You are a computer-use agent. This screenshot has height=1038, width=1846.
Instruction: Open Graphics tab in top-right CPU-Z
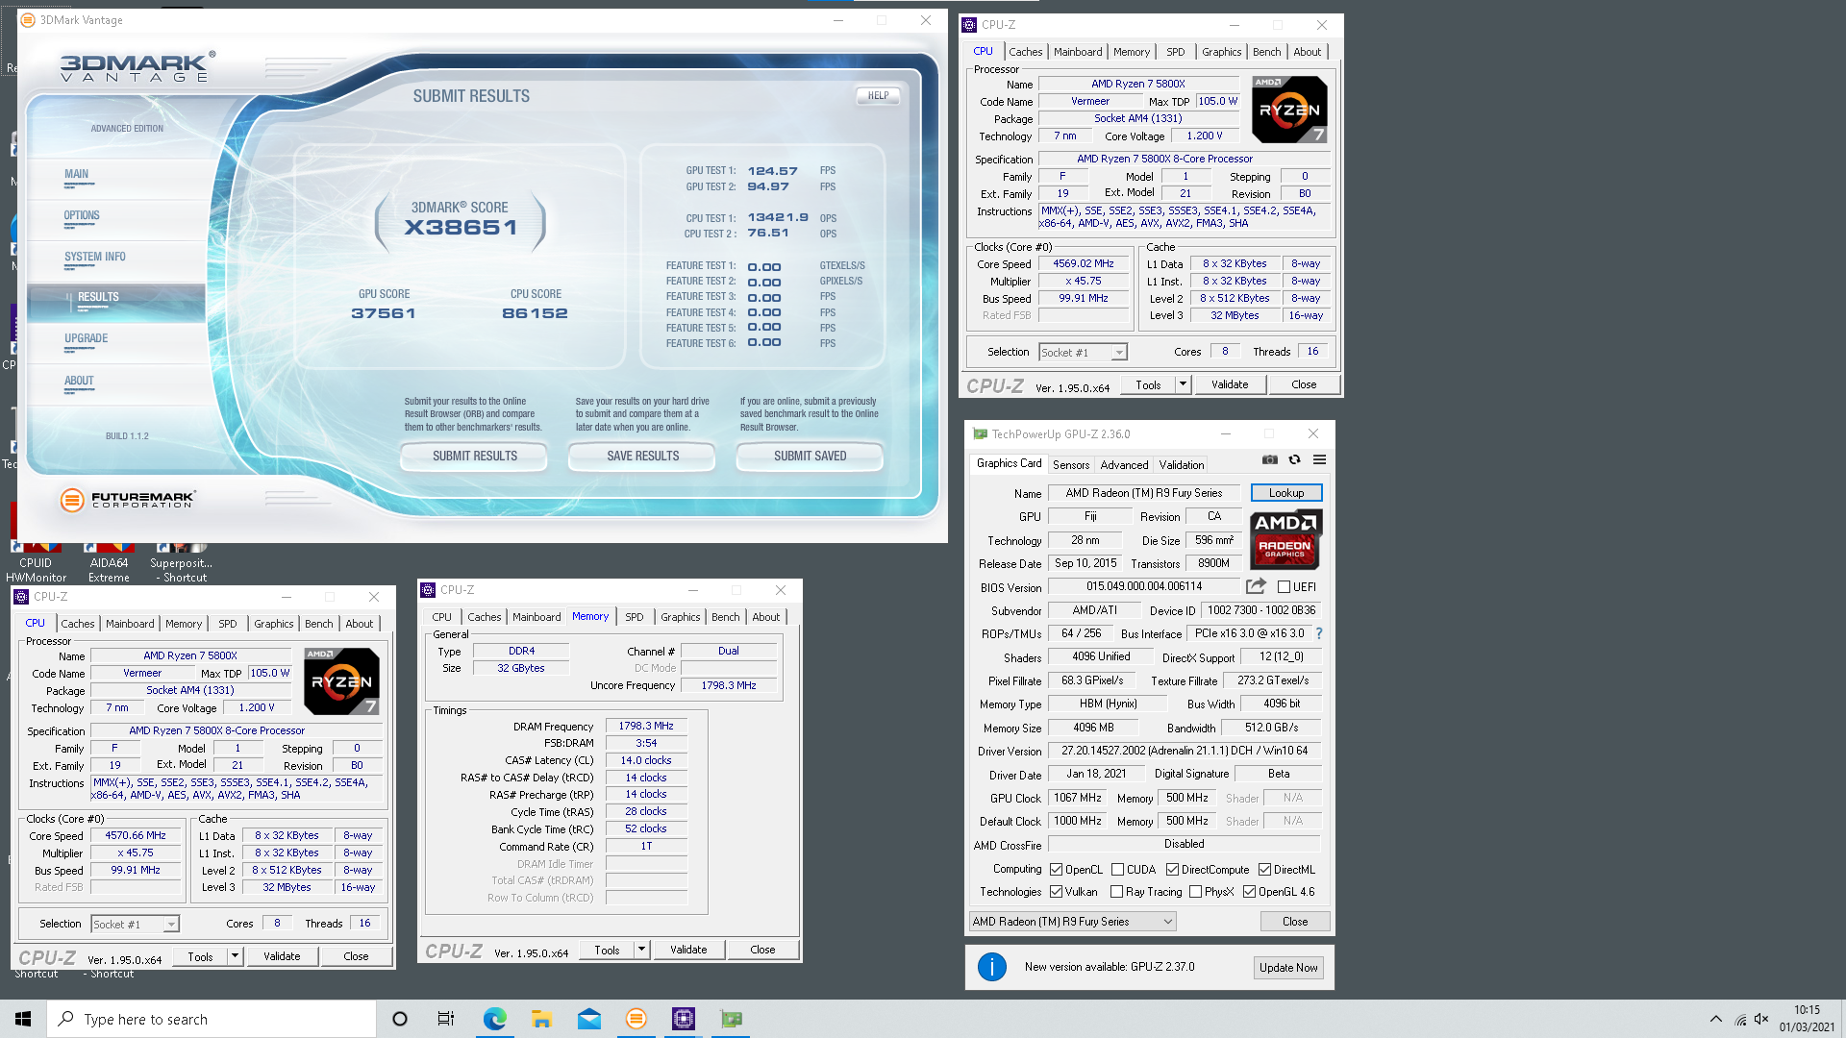tap(1221, 52)
